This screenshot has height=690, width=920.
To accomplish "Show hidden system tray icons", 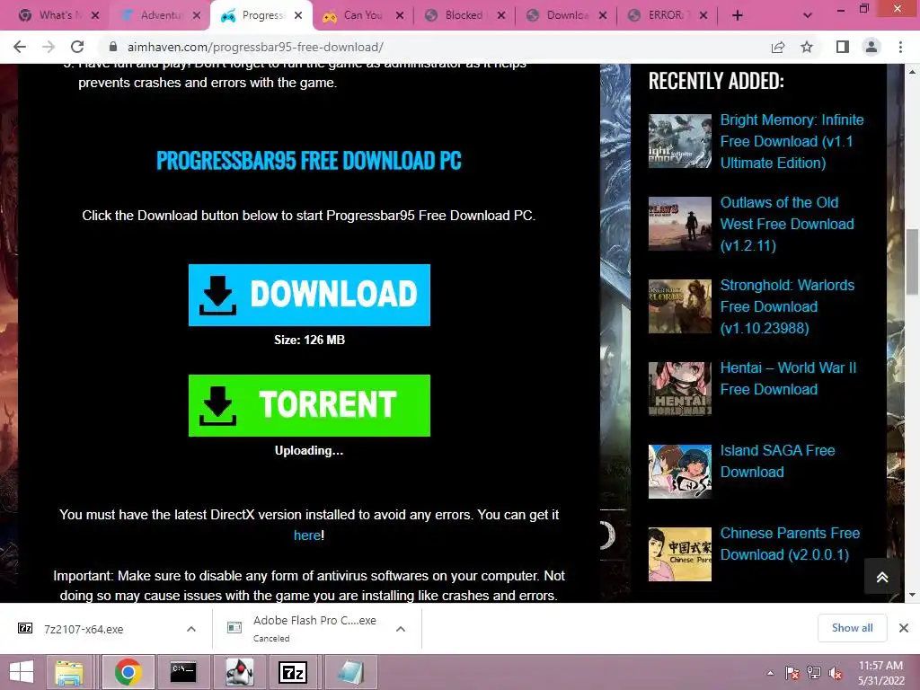I will pos(770,673).
